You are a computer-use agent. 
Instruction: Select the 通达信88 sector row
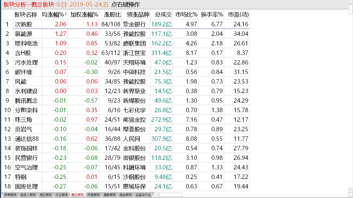point(125,139)
